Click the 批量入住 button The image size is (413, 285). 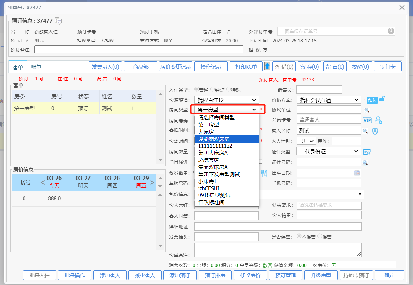(40, 275)
